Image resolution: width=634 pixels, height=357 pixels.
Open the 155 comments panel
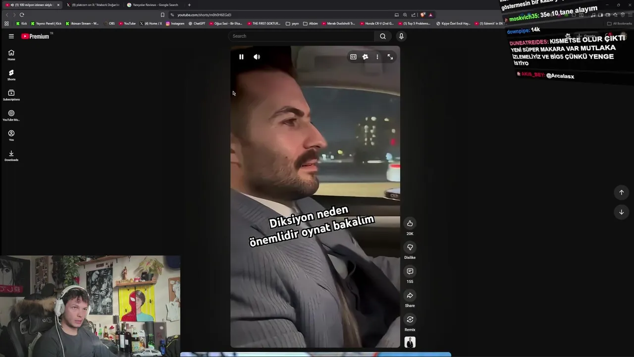click(410, 271)
